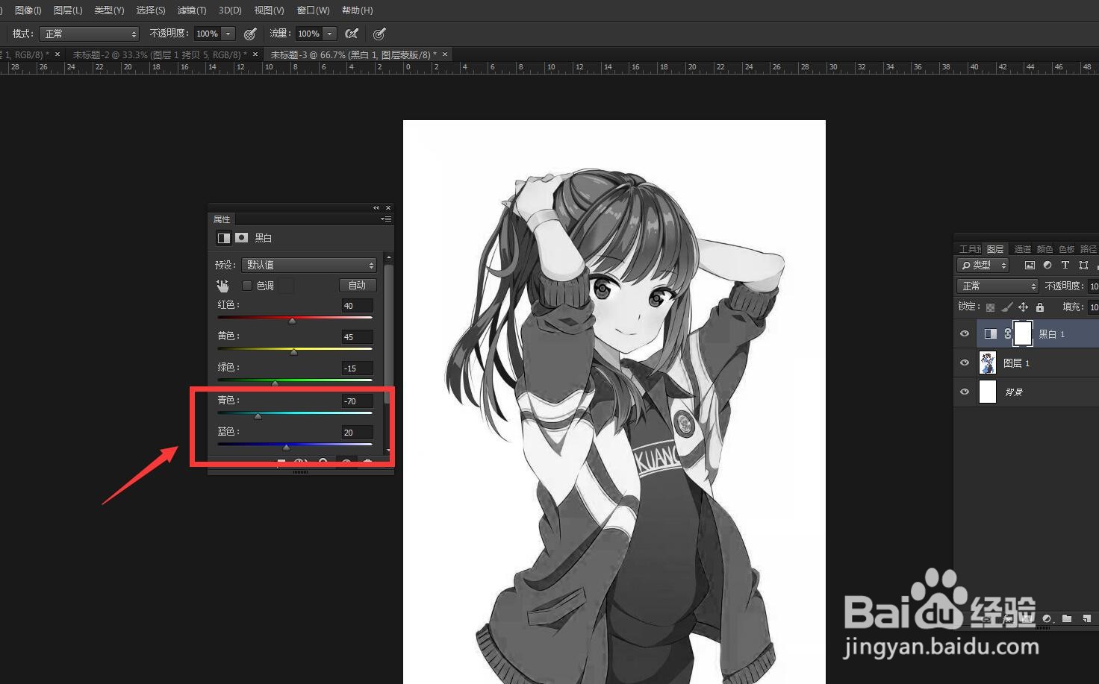
Task: Enable the 色调 tint checkbox
Action: click(247, 286)
